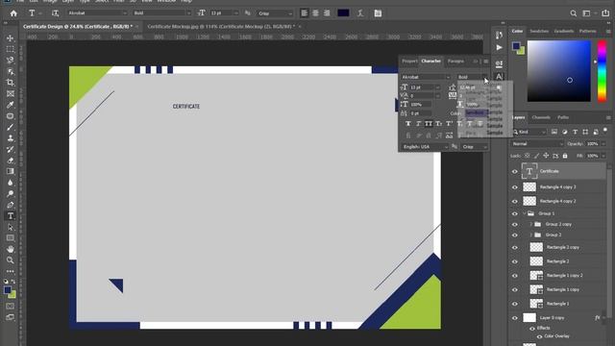Select the Rectangular Marquee tool

point(11,49)
